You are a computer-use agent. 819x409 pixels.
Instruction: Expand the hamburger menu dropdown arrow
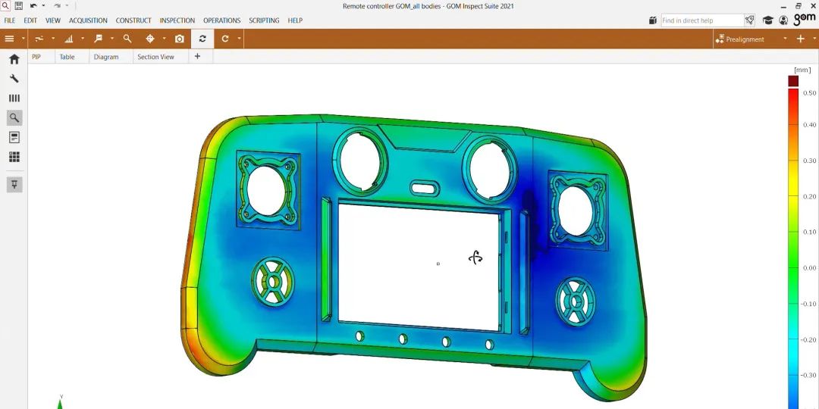pyautogui.click(x=24, y=39)
